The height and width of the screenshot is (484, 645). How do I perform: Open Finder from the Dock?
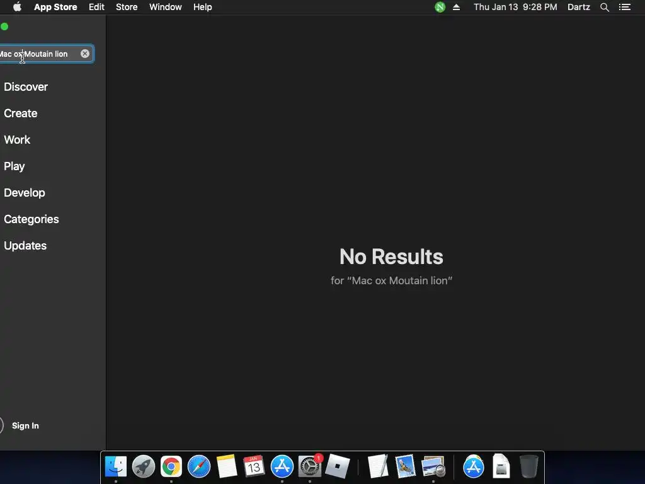click(116, 466)
